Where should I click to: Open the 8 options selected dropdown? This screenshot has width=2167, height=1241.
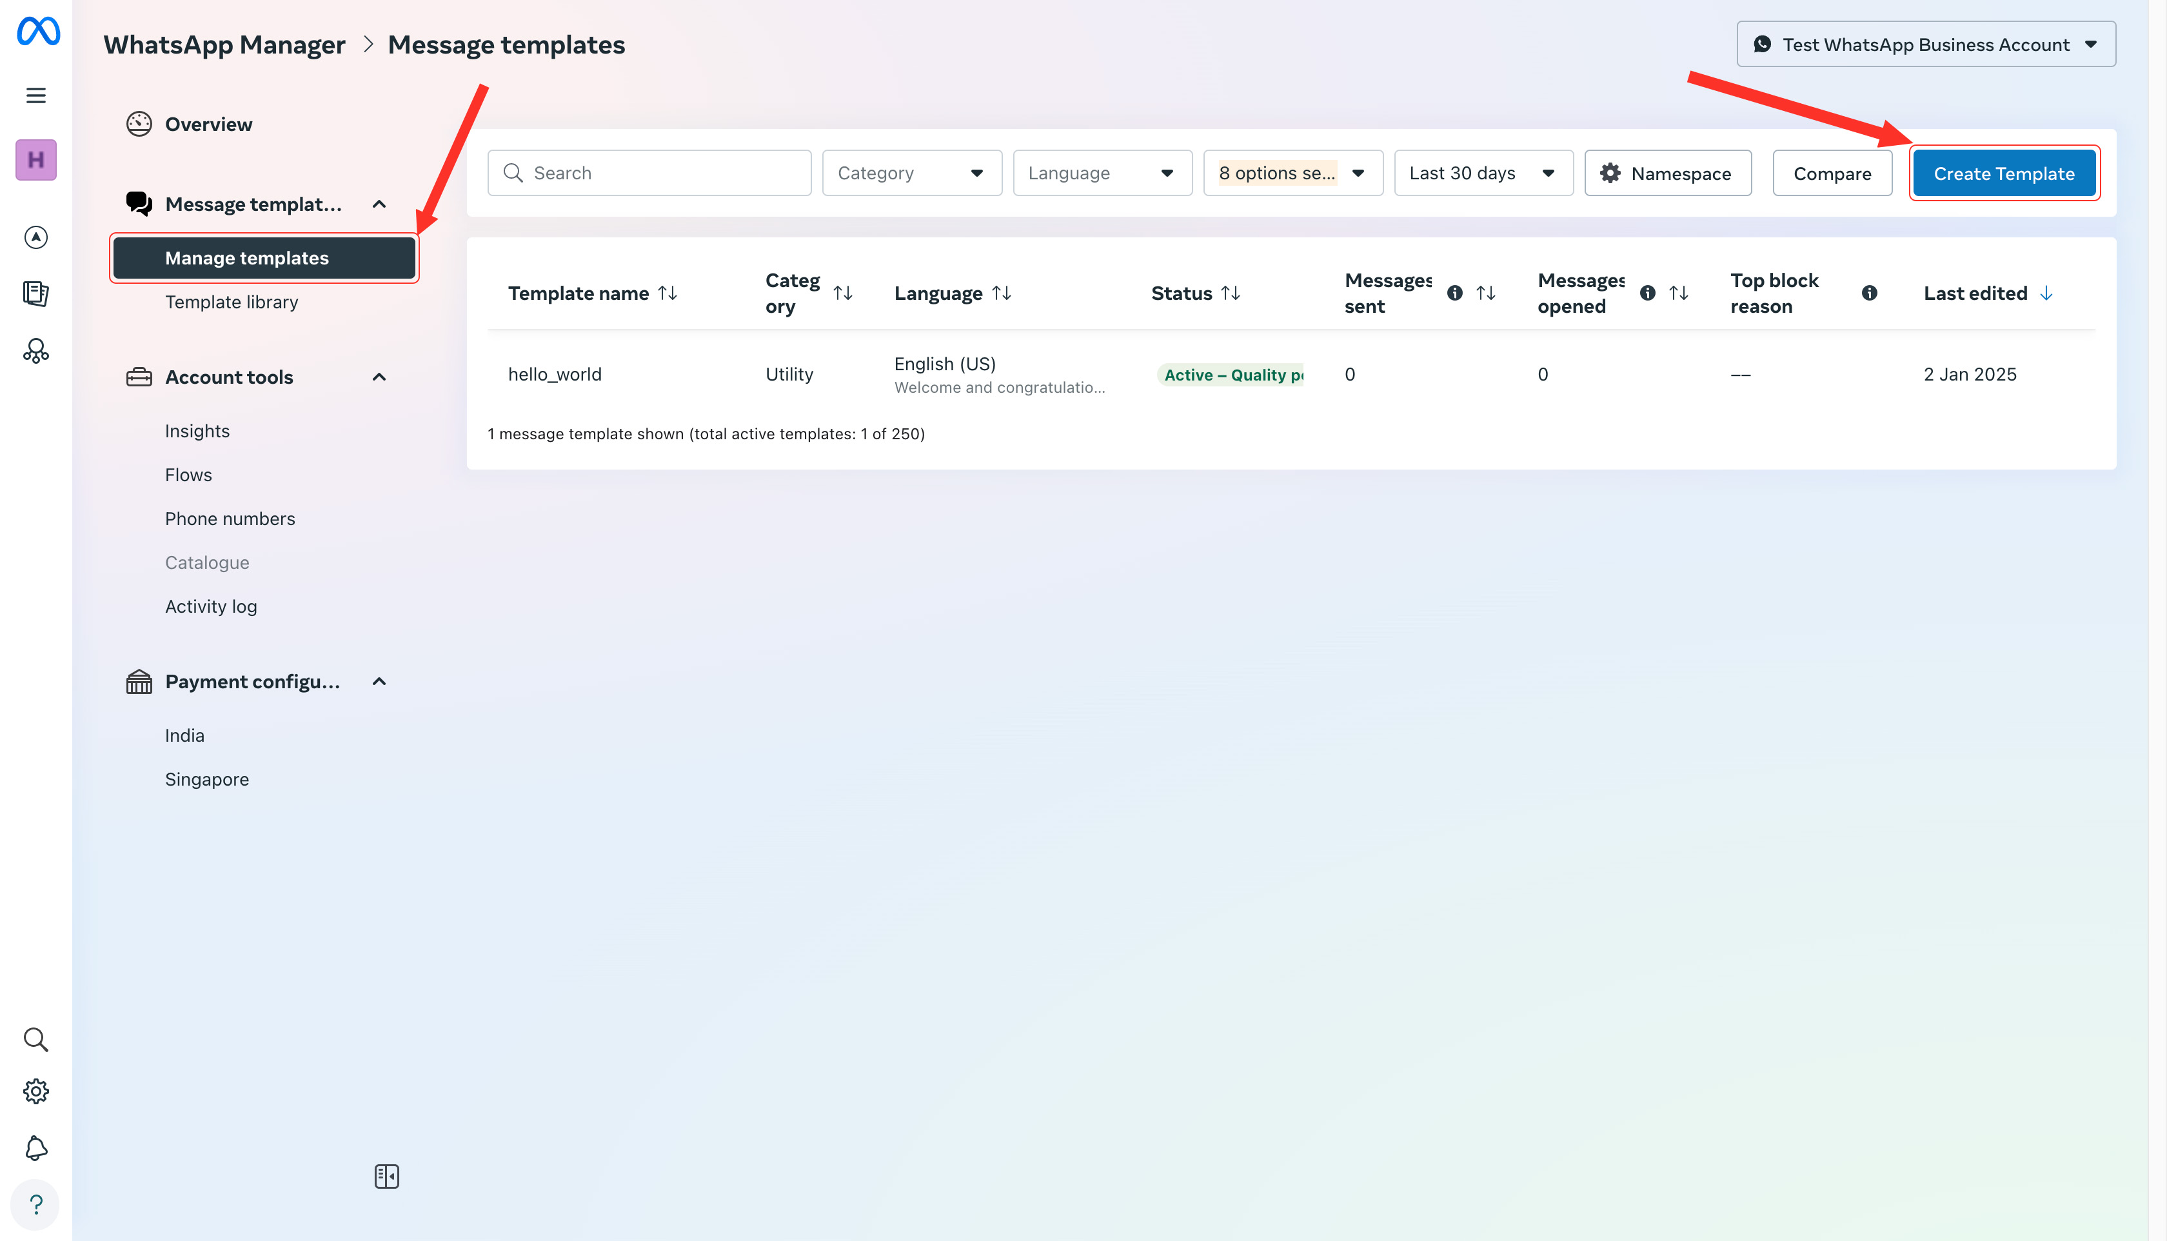pyautogui.click(x=1294, y=173)
